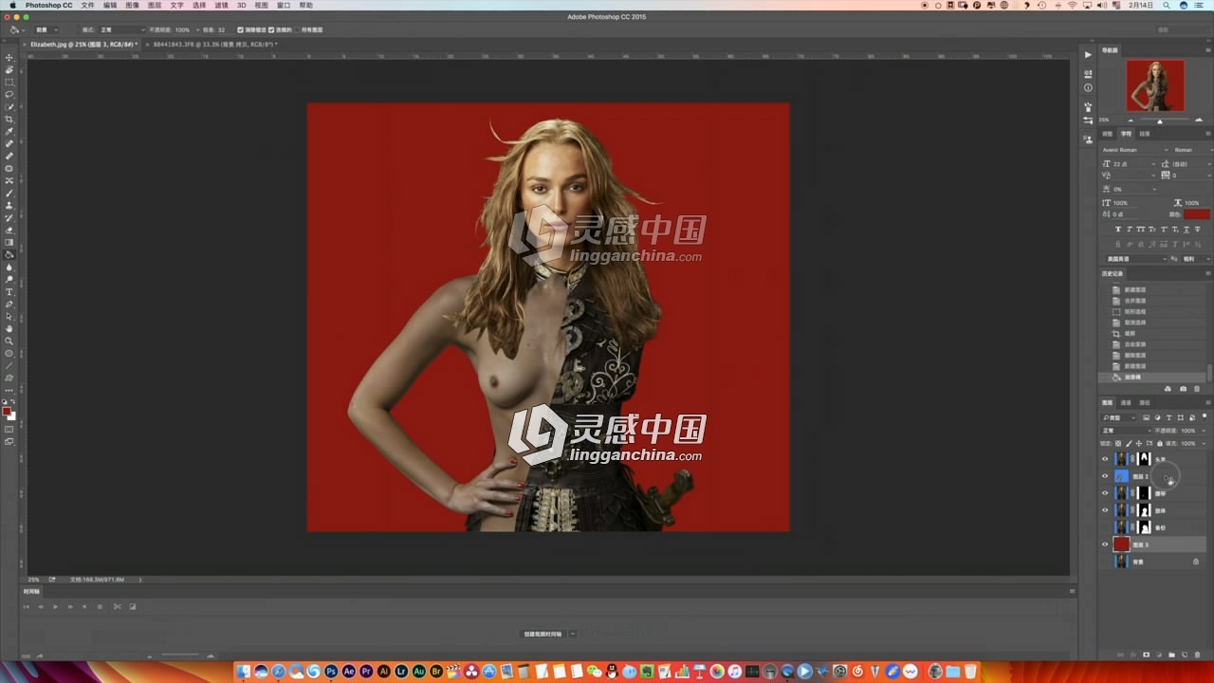Select the Hand tool

click(9, 328)
